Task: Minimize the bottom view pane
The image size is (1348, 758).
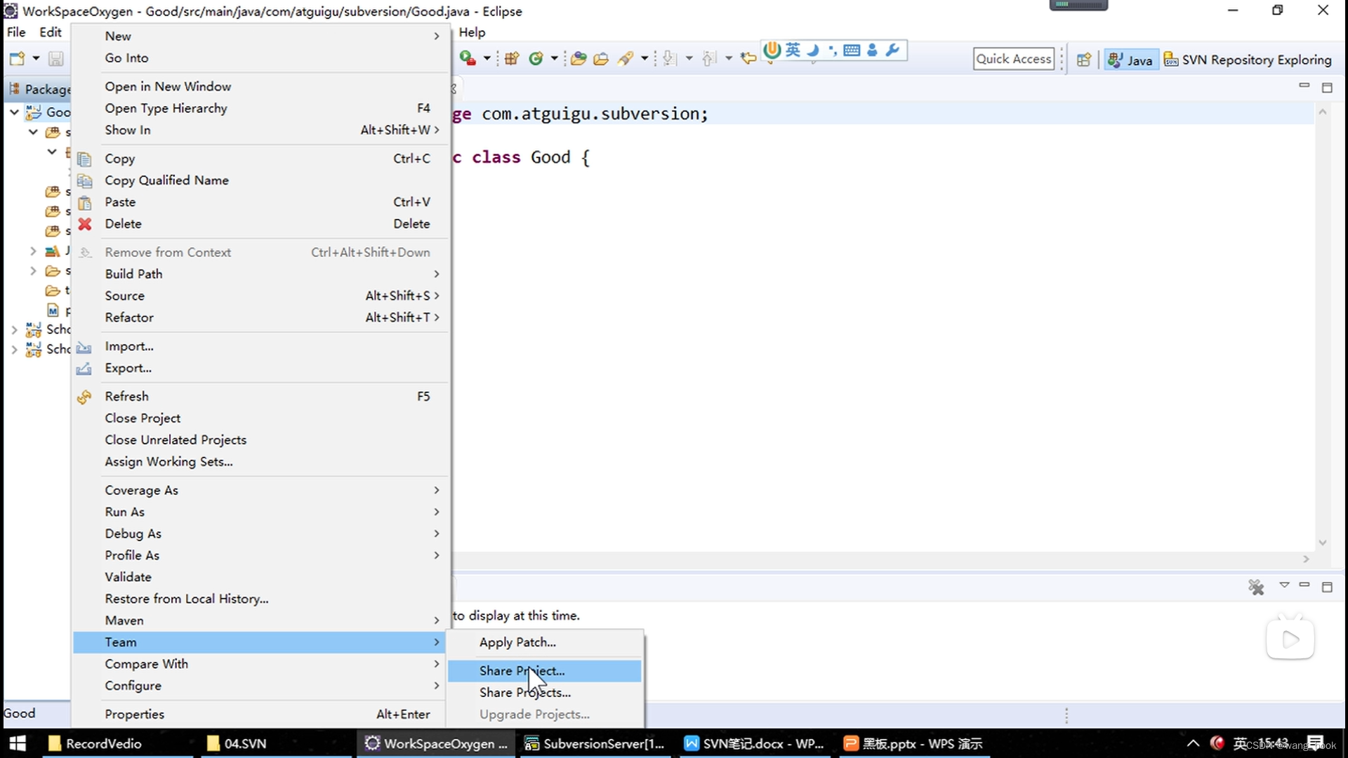Action: [1304, 585]
